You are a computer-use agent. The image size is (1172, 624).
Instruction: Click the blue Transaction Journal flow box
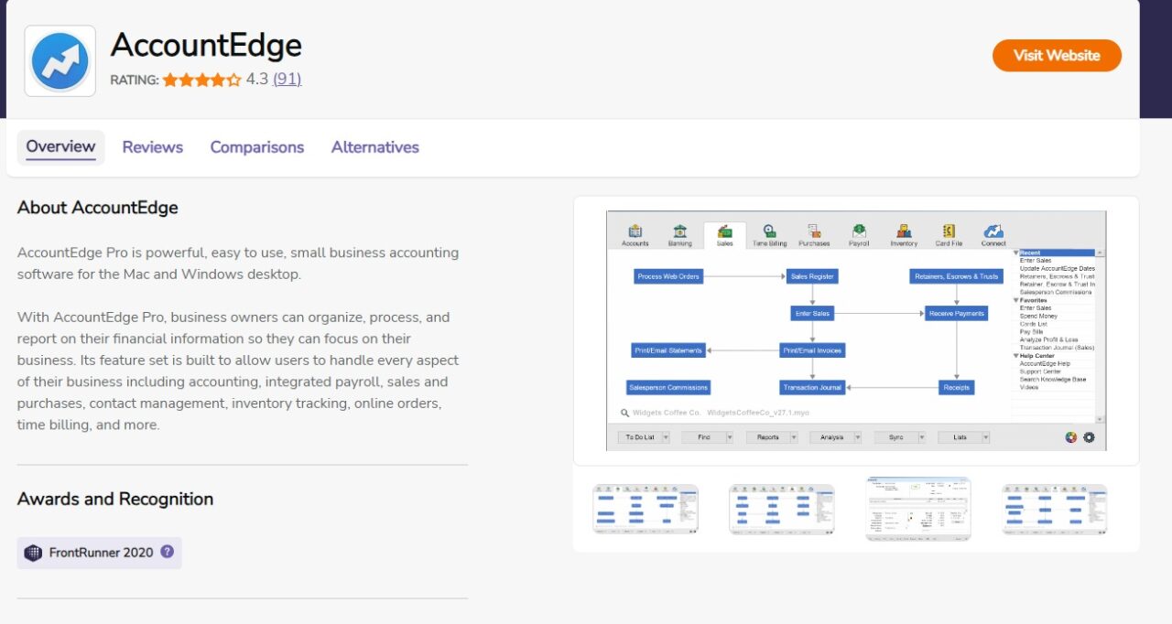click(812, 387)
